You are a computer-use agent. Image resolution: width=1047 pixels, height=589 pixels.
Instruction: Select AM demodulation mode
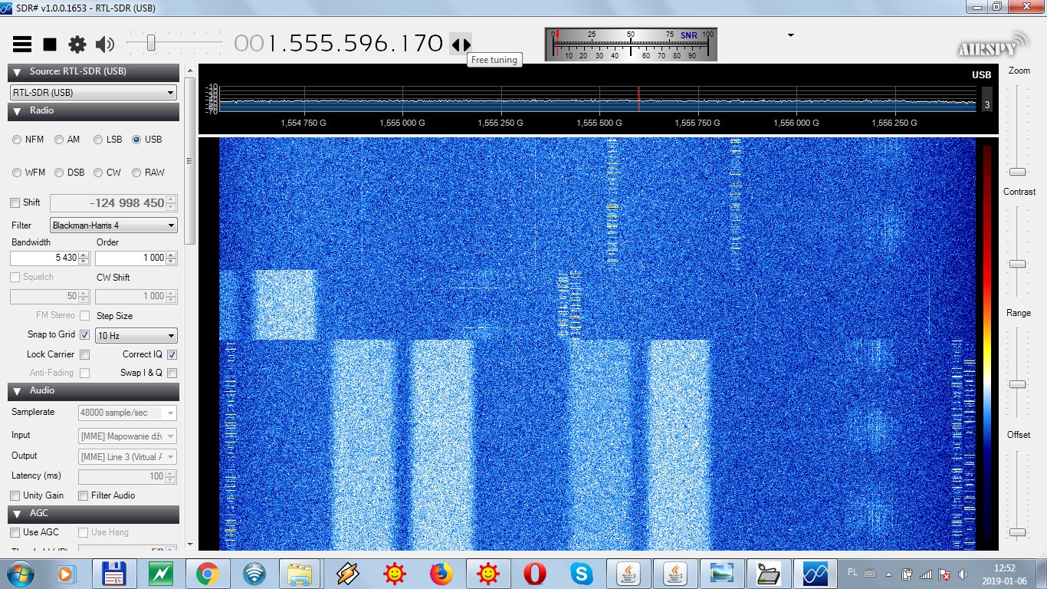pyautogui.click(x=59, y=140)
